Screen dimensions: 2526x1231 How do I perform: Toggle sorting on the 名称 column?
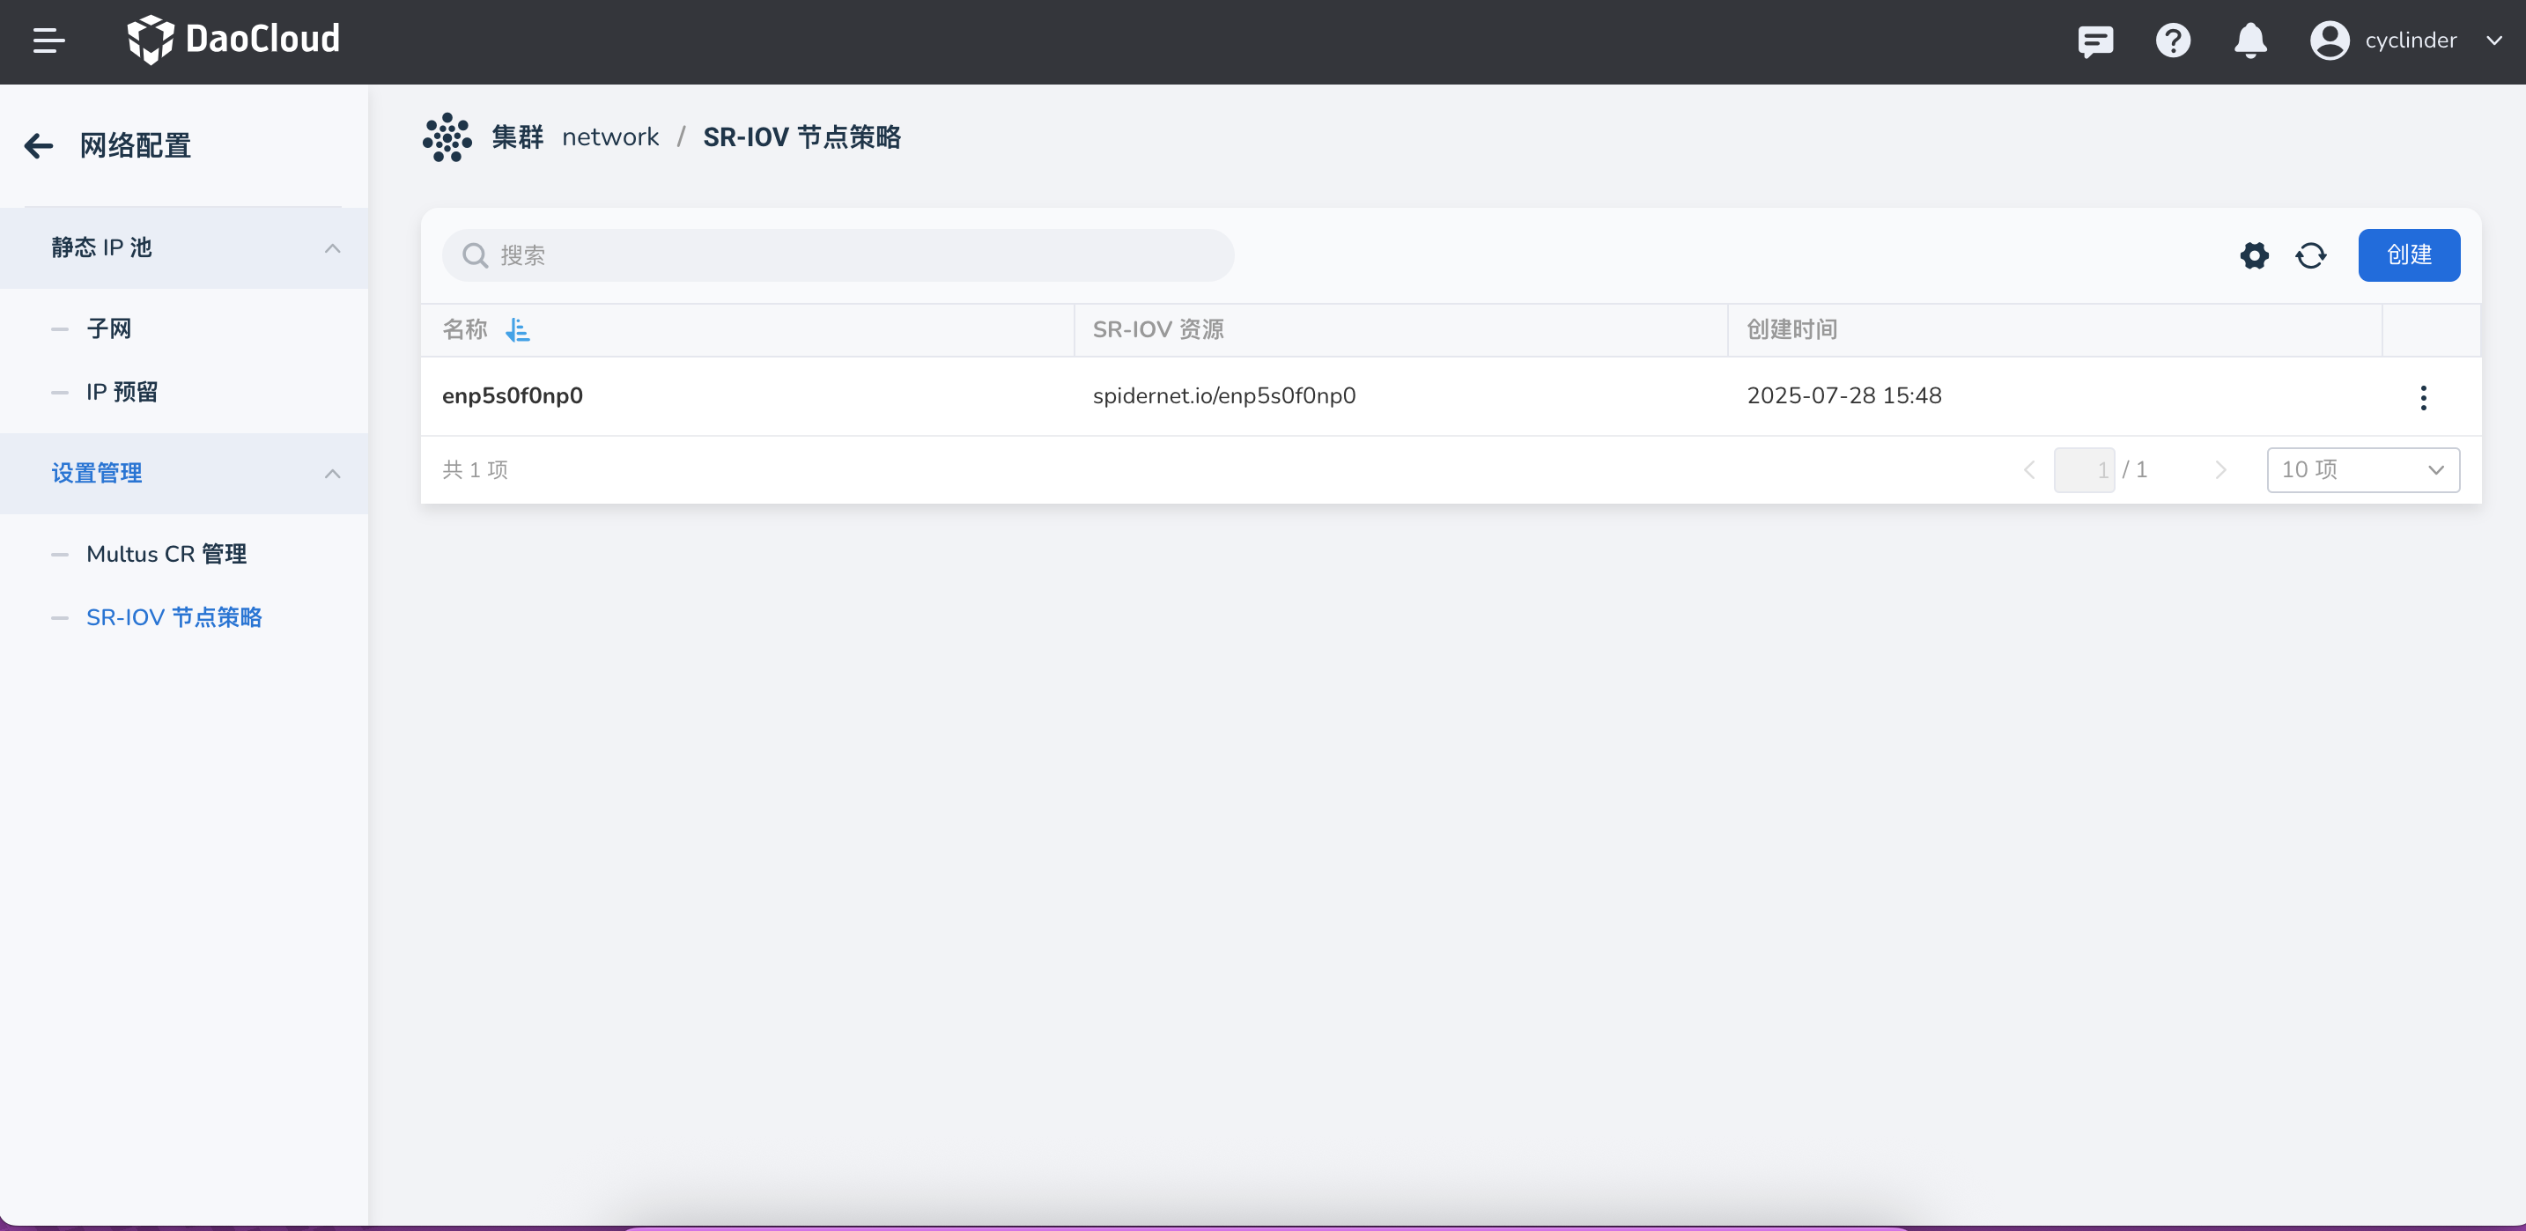(x=519, y=330)
